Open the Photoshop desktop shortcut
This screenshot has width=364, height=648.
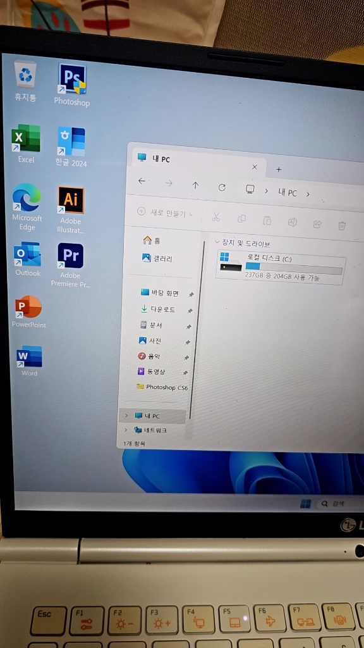(72, 85)
